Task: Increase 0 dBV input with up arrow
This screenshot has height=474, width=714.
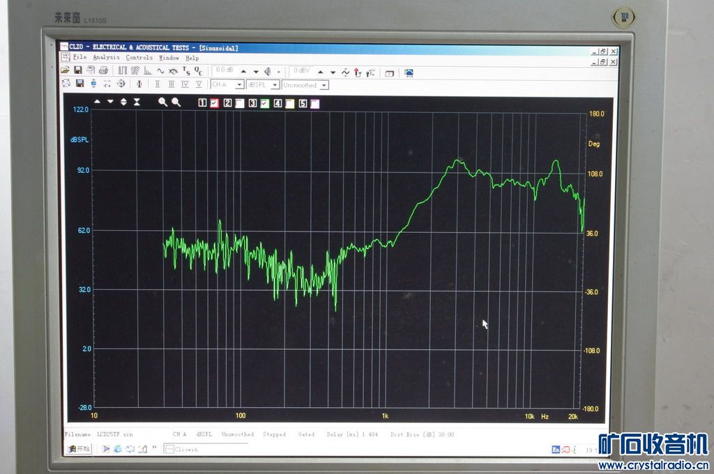Action: pos(321,72)
